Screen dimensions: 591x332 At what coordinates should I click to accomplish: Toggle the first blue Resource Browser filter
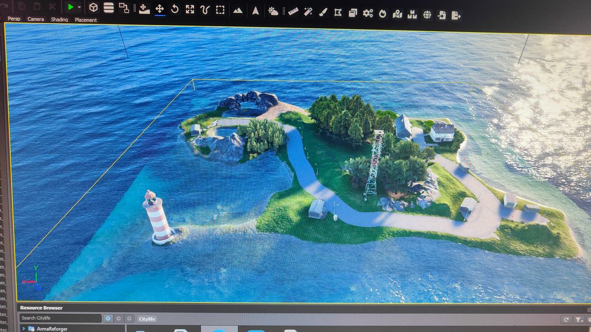click(x=108, y=318)
